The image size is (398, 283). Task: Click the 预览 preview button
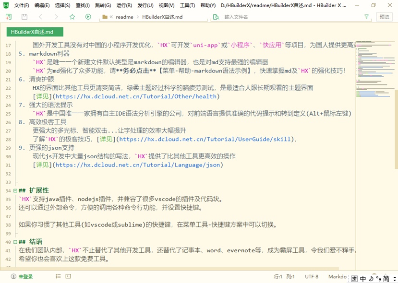pyautogui.click(x=384, y=17)
